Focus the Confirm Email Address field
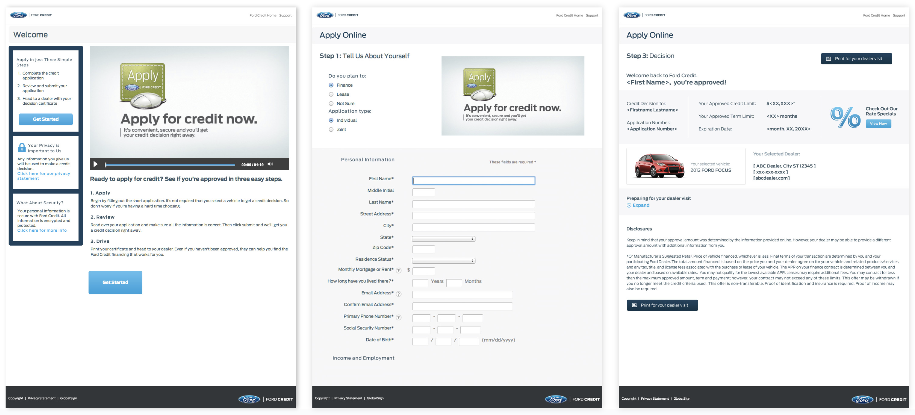Viewport: 915px width, 415px height. point(462,306)
